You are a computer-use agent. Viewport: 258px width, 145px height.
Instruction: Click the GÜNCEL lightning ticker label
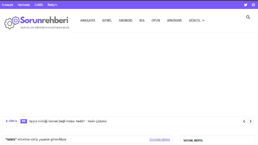tap(12, 121)
